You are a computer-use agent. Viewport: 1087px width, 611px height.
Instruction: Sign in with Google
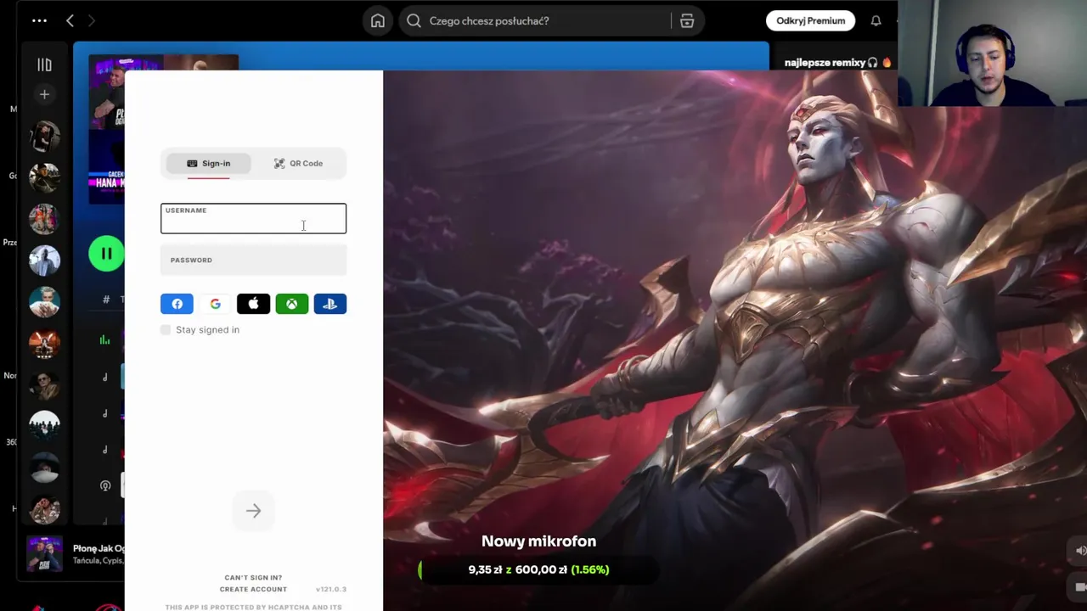[215, 304]
